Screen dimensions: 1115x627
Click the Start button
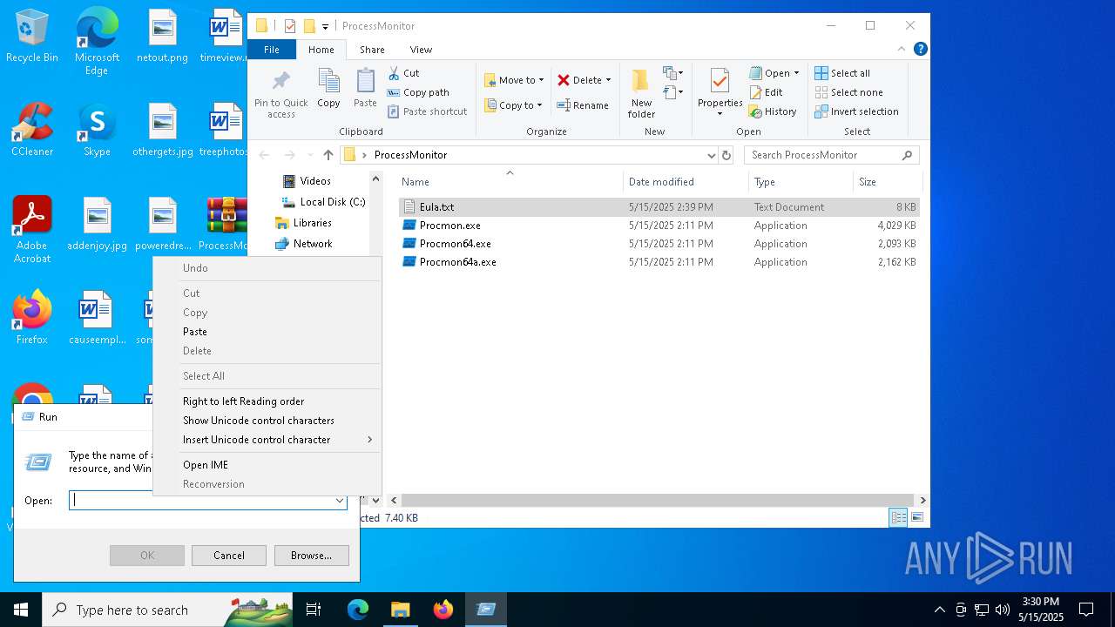(x=21, y=610)
